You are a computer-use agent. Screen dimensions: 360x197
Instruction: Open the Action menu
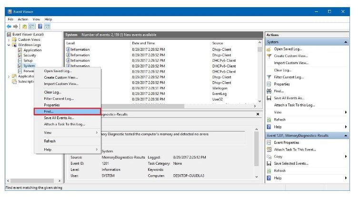(23, 19)
